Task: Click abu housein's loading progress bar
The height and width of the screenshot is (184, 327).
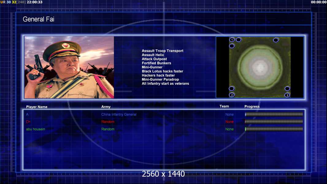Action: coord(274,129)
